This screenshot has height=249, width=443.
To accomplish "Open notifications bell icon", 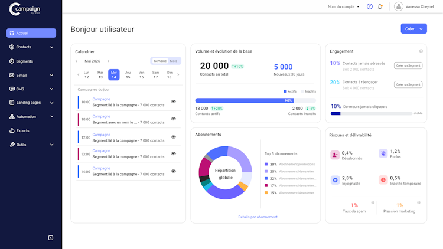I will click(x=380, y=6).
